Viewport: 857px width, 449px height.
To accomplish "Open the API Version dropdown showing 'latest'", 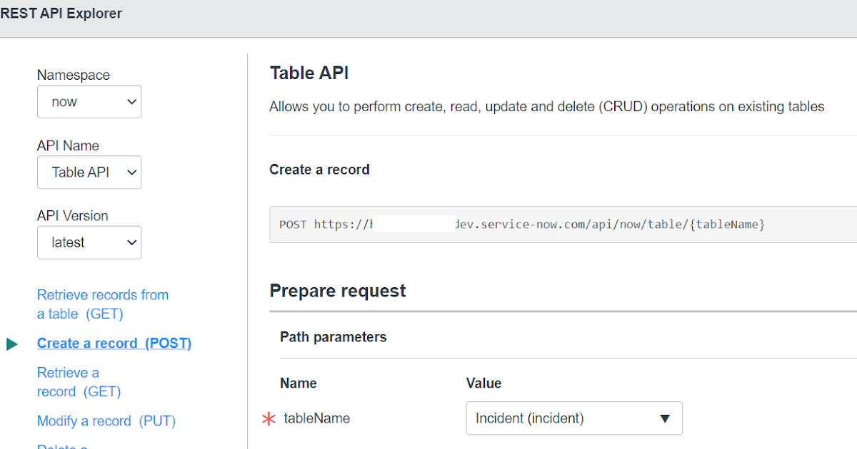I will tap(89, 242).
